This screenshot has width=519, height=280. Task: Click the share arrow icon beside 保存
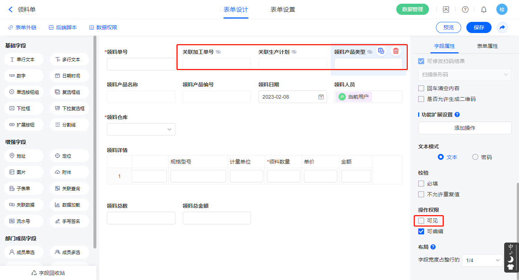coord(502,27)
